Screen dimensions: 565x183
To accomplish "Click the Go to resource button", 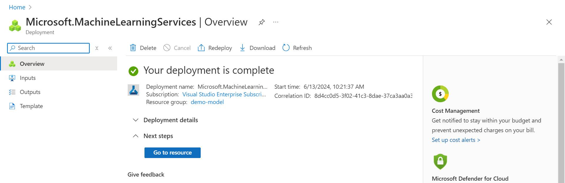I will click(x=172, y=153).
